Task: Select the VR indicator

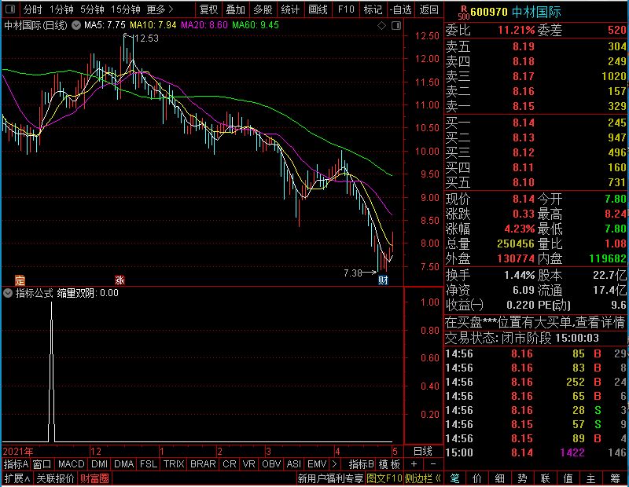Action: tap(248, 464)
